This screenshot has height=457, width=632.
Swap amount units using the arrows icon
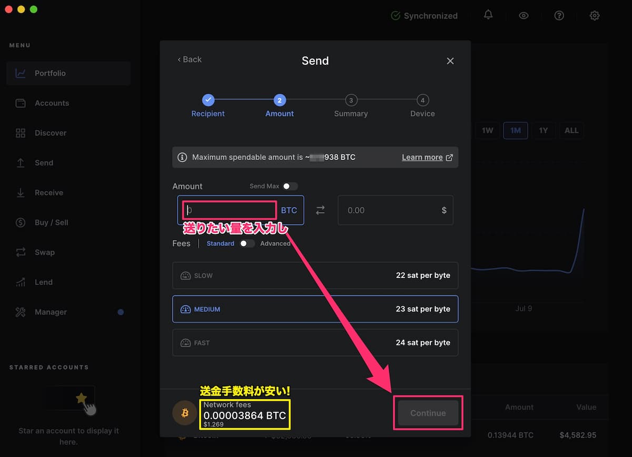(x=320, y=210)
